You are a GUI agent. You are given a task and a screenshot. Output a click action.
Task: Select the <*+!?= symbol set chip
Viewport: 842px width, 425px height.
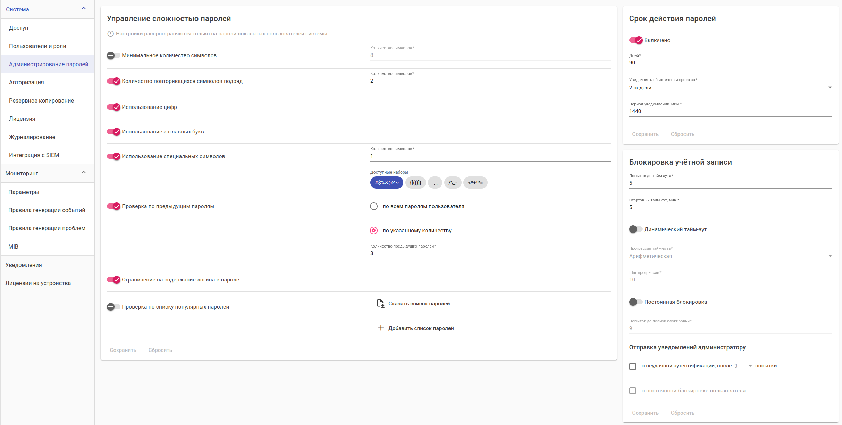[475, 183]
